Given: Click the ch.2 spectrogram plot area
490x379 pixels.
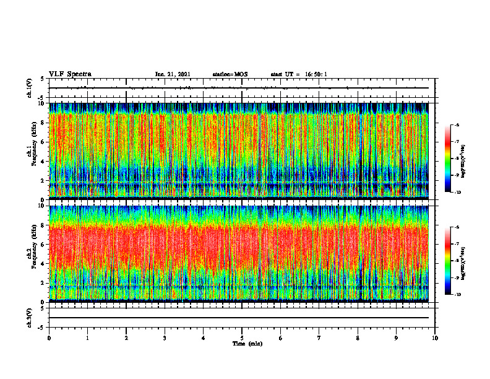Looking at the screenshot, I should pos(238,254).
